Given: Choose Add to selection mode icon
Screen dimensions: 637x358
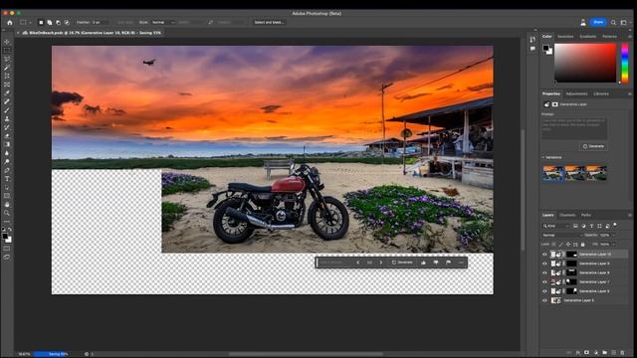Looking at the screenshot, I should [x=50, y=22].
